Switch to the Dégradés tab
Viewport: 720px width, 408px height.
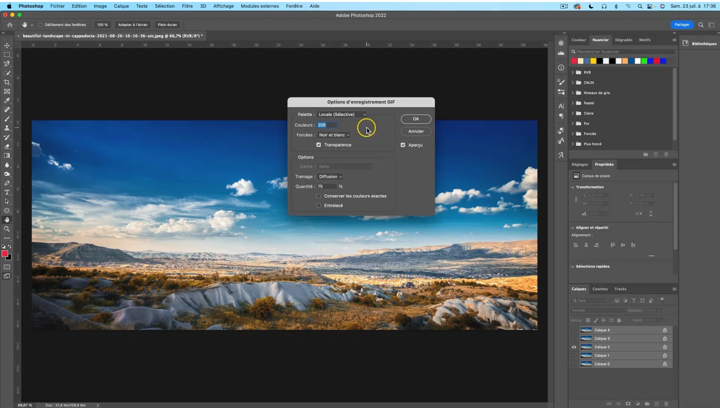[623, 40]
